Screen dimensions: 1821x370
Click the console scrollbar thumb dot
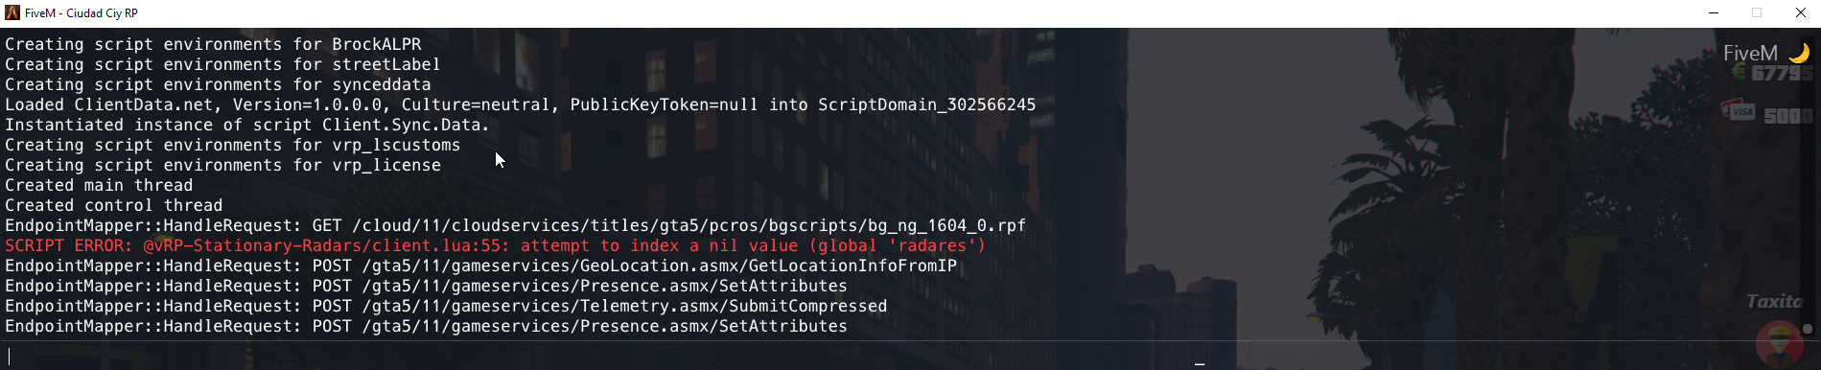click(x=1808, y=329)
